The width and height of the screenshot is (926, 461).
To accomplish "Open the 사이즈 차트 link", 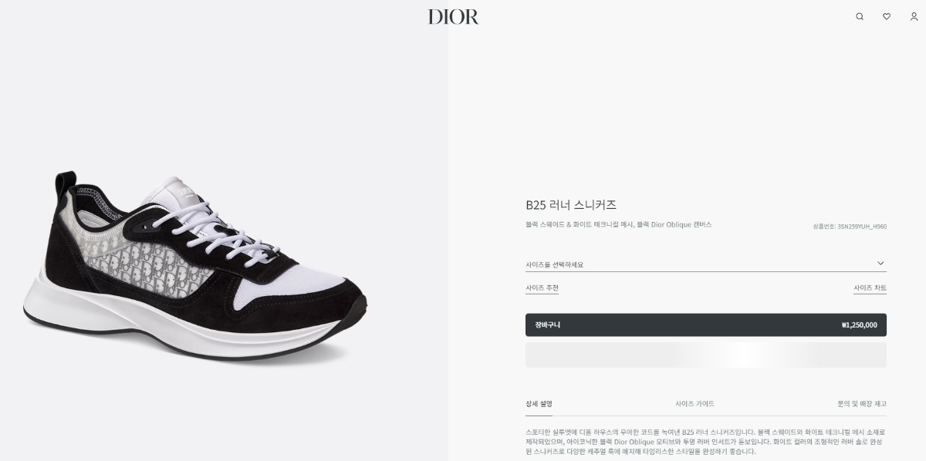I will pyautogui.click(x=870, y=288).
